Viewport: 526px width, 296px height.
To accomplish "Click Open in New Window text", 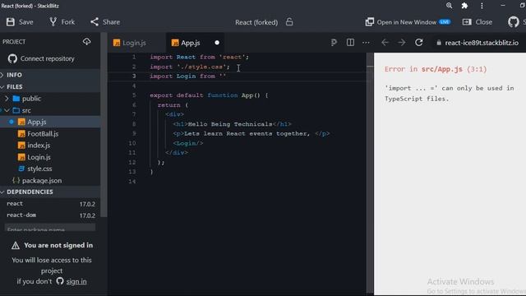I will coord(407,22).
